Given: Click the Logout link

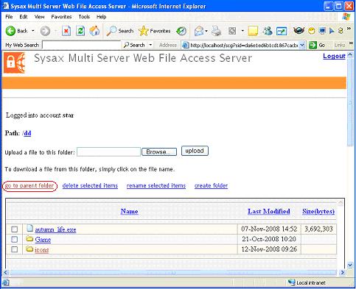Looking at the screenshot, I should click(x=334, y=56).
